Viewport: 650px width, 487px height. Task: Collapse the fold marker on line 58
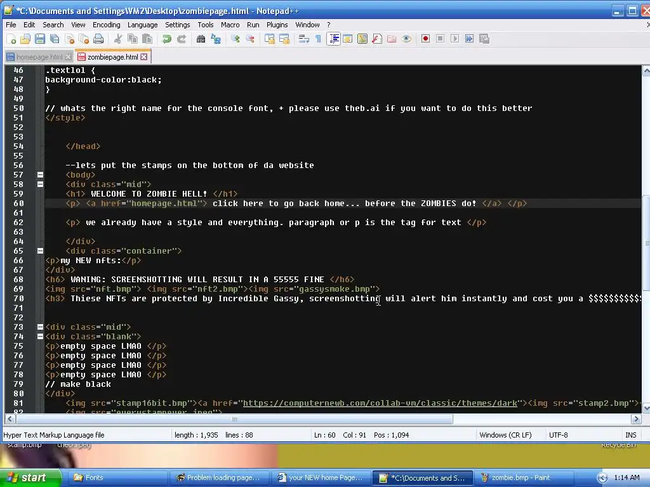tap(40, 185)
